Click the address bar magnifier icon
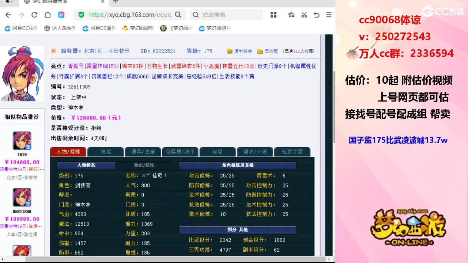Screen dimensions: 468x263 [178, 15]
